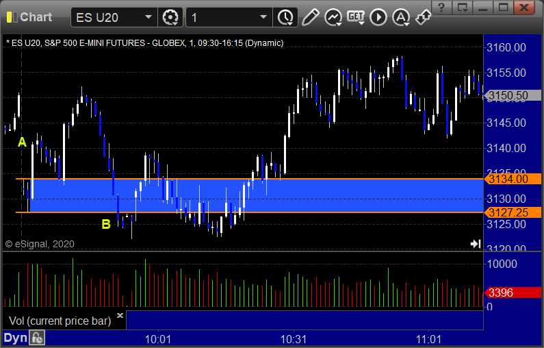Close the chart window
Screen dimensions: 544x348
(524, 8)
